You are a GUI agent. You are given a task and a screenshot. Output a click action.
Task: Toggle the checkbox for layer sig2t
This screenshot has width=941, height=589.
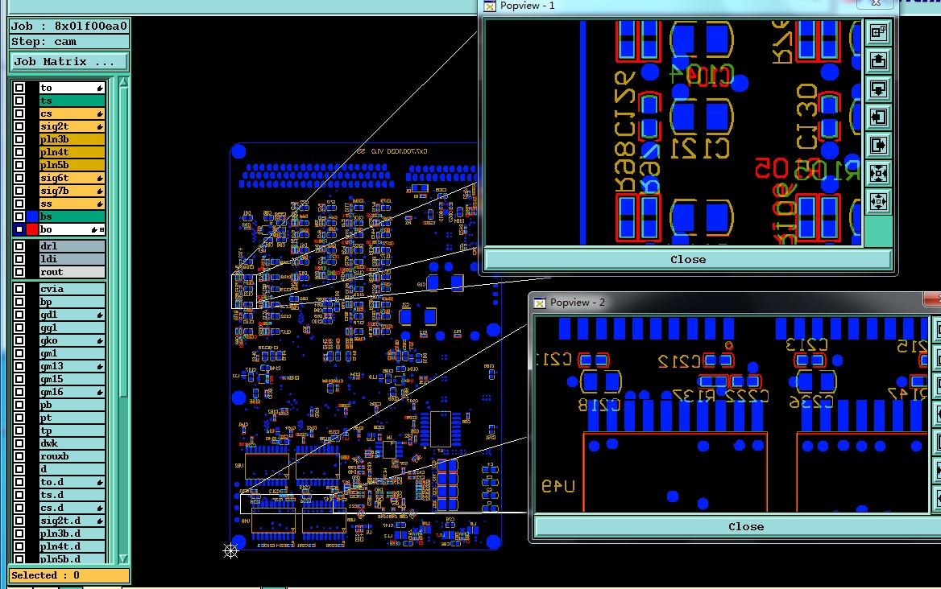[19, 126]
